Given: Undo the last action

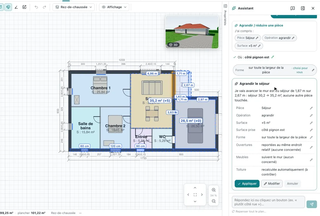Looking at the screenshot, I should (x=36, y=7).
